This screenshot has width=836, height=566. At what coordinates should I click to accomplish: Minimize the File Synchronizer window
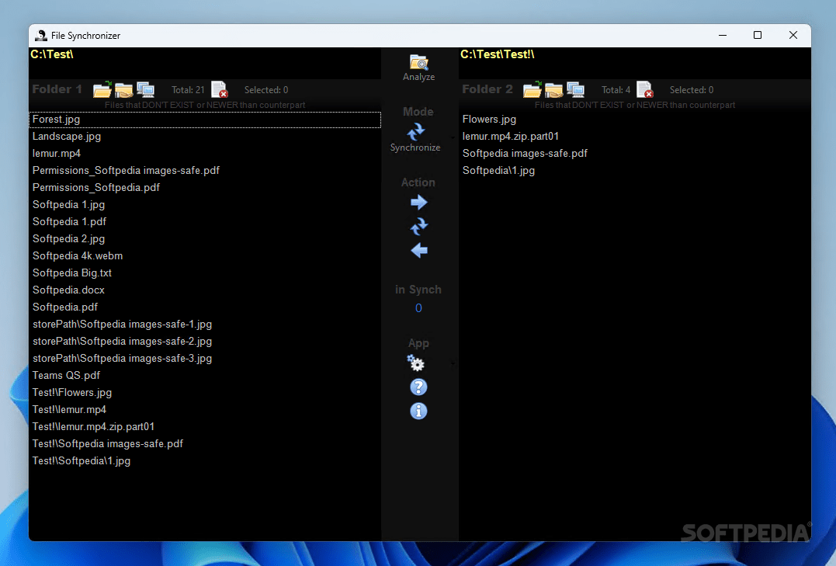coord(723,35)
